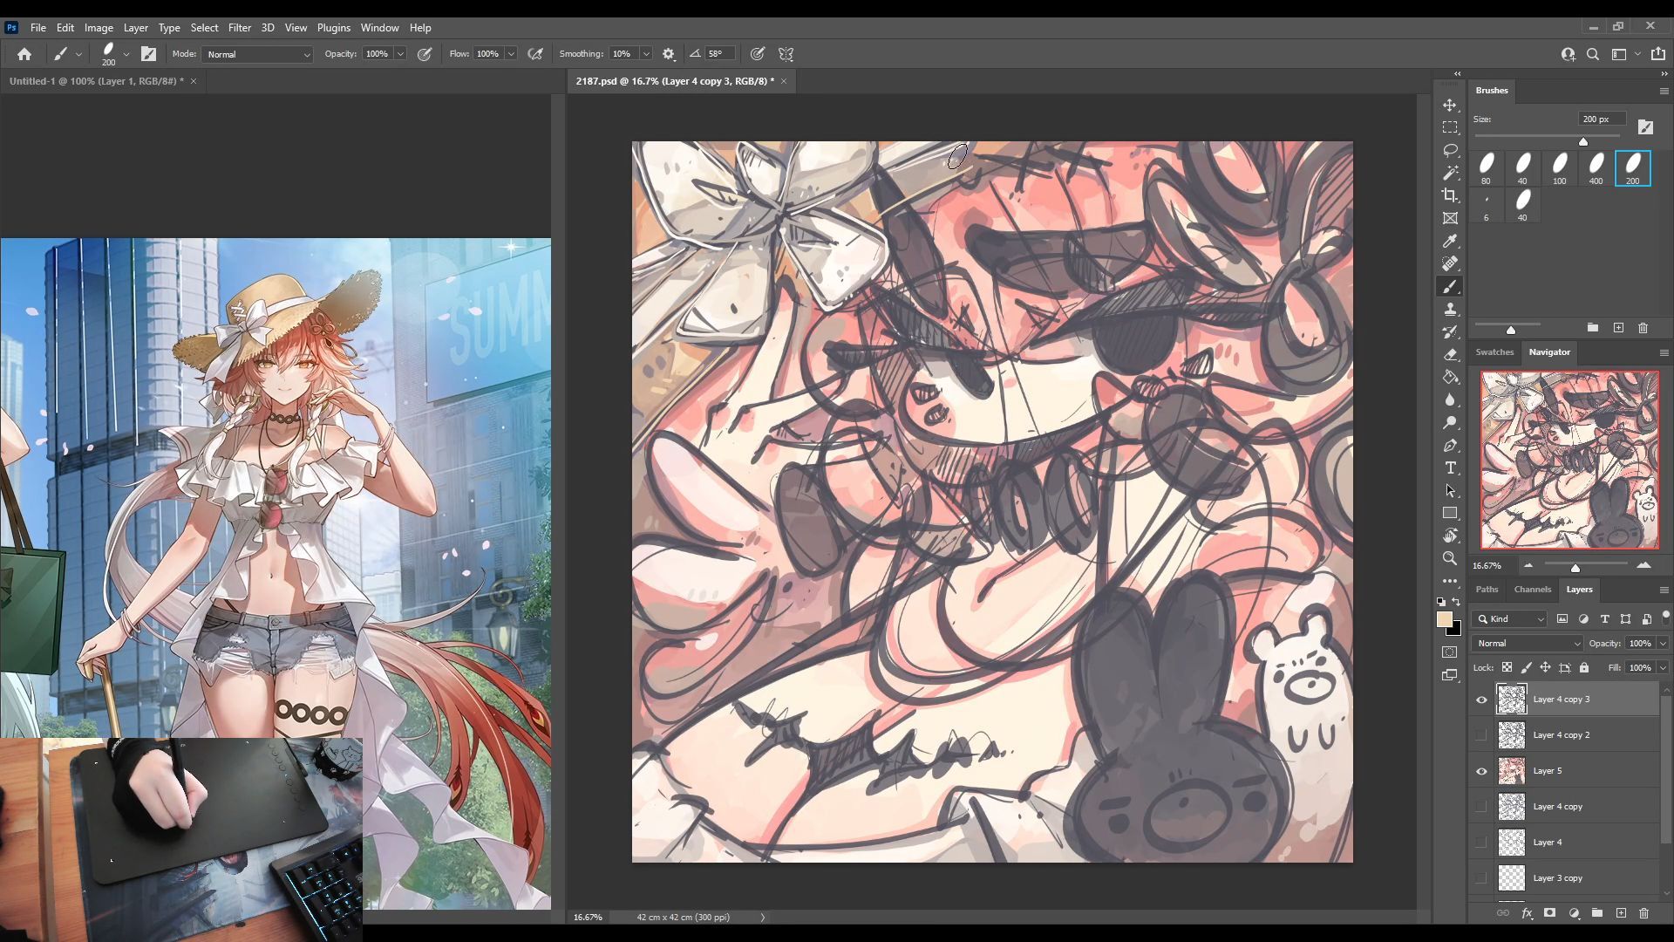Select the Brush tool in toolbar
Viewport: 1674px width, 942px height.
(x=1450, y=286)
